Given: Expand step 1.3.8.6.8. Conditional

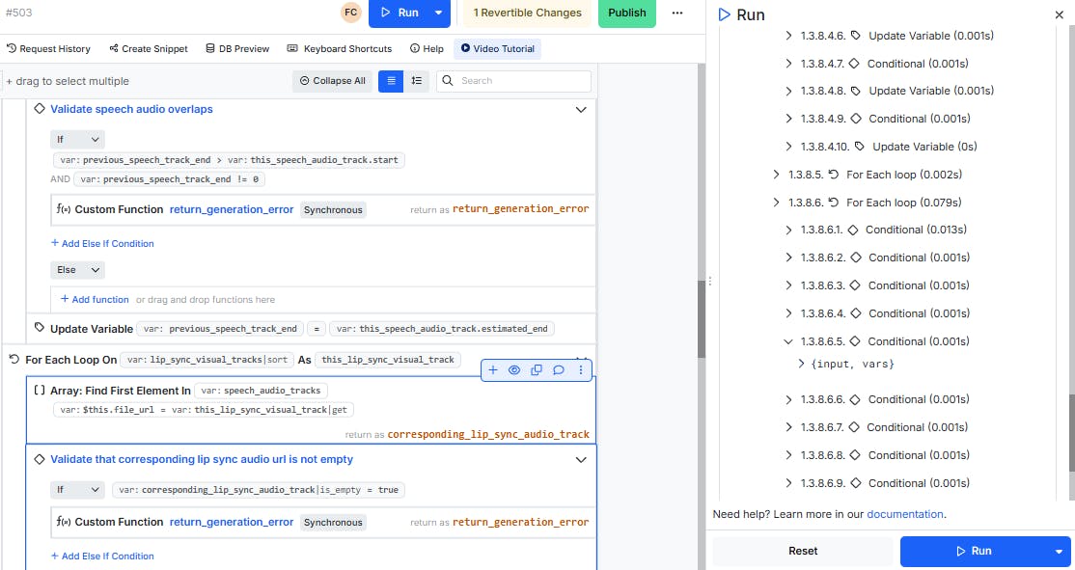Looking at the screenshot, I should [788, 455].
